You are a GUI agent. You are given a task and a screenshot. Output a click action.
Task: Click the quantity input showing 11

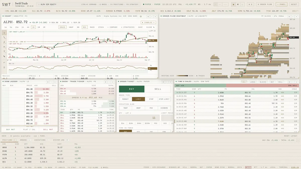pyautogui.click(x=139, y=118)
